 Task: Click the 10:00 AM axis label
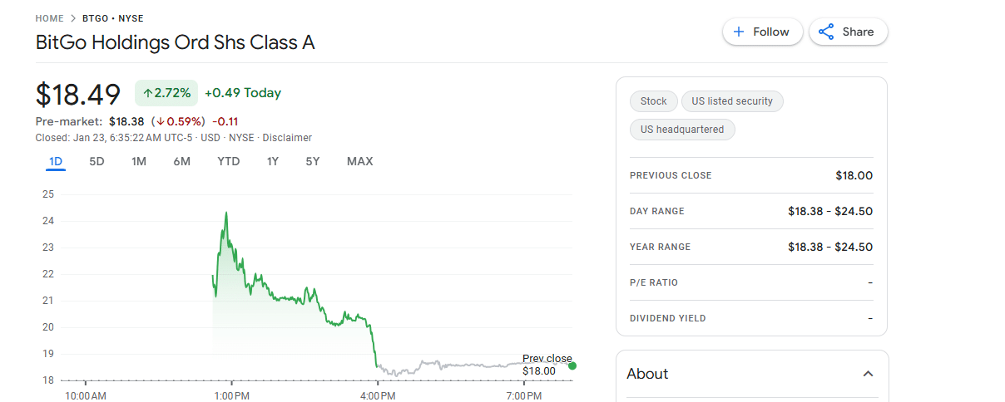tap(86, 396)
